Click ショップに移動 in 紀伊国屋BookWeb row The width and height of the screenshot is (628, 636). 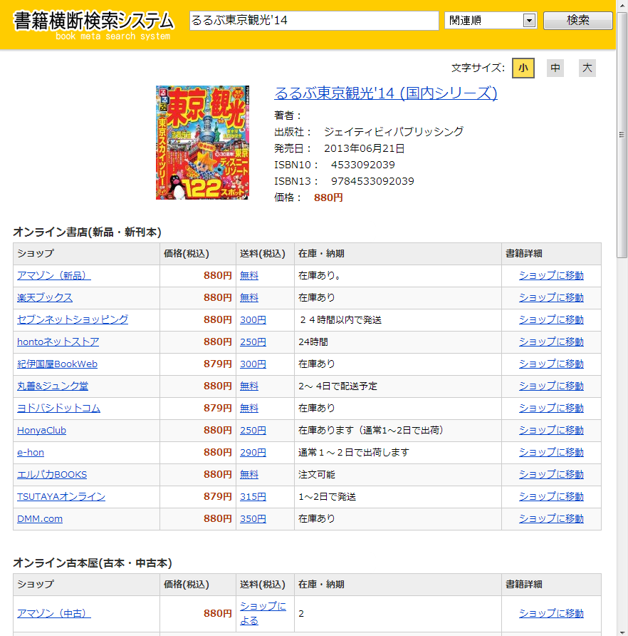(551, 364)
